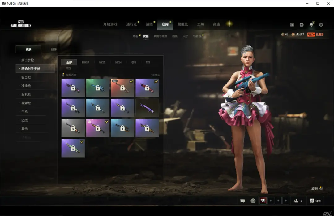Open the 通行证 pass tab
Viewport: 334px width, 216px height.
tap(131, 24)
